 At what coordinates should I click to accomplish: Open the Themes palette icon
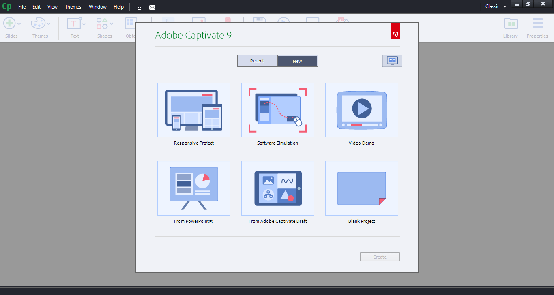point(38,24)
